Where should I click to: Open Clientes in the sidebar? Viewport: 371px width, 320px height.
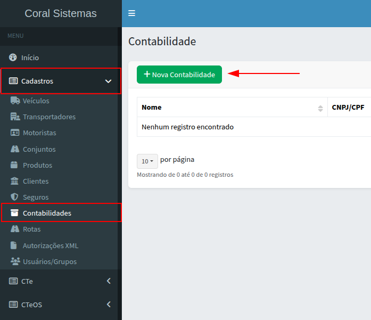(x=36, y=181)
